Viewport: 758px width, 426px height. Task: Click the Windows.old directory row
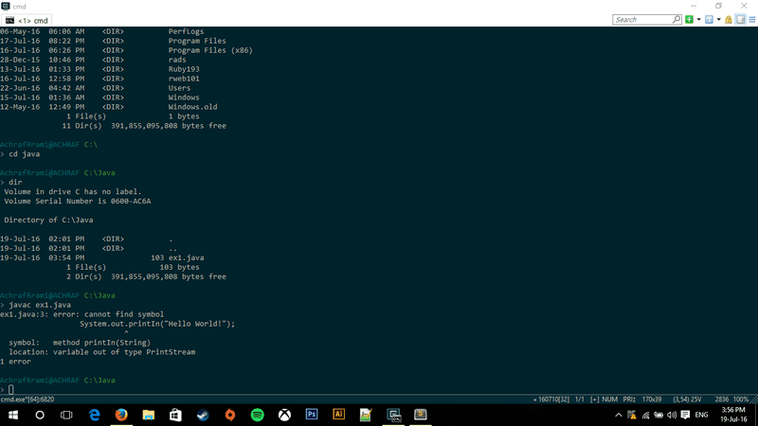click(109, 107)
